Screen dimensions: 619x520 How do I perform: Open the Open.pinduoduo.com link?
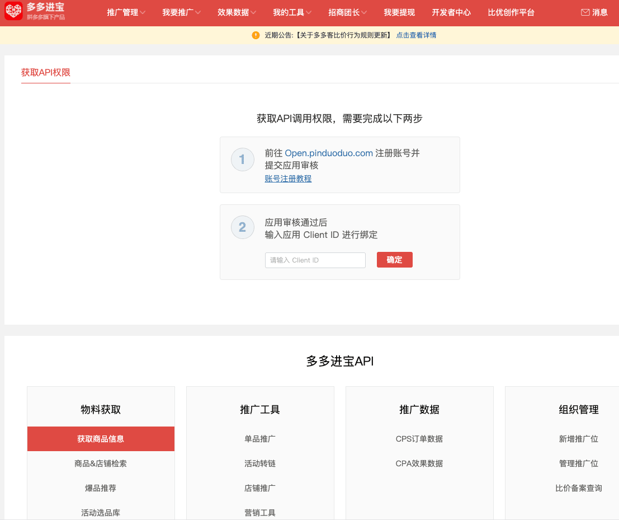[x=329, y=153]
